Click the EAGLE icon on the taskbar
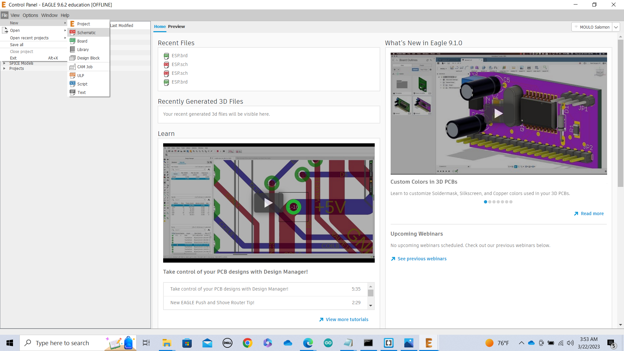Viewport: 624px width, 351px height. [429, 343]
